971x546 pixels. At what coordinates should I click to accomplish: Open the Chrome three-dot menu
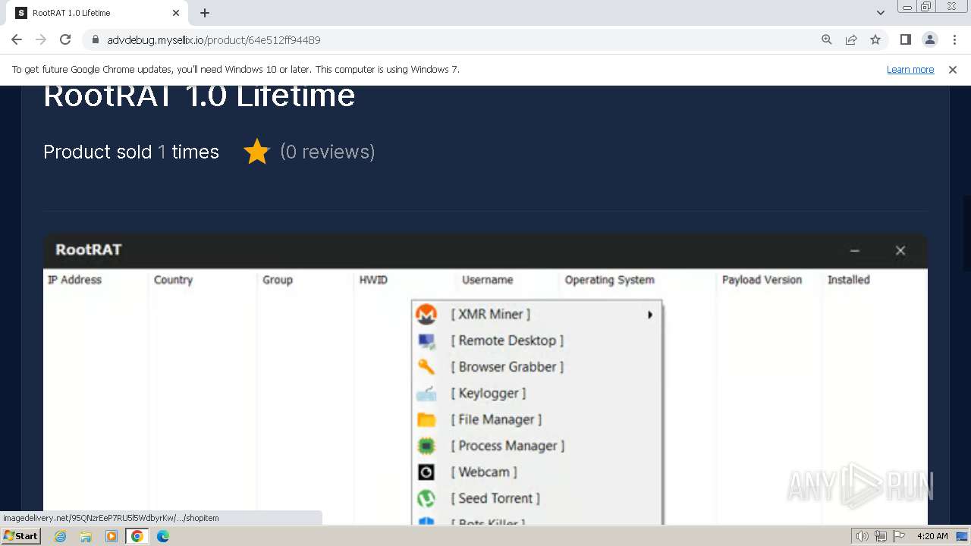[954, 39]
